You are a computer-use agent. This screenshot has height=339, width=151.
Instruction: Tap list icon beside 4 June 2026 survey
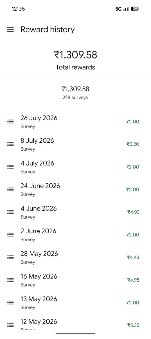point(10,212)
